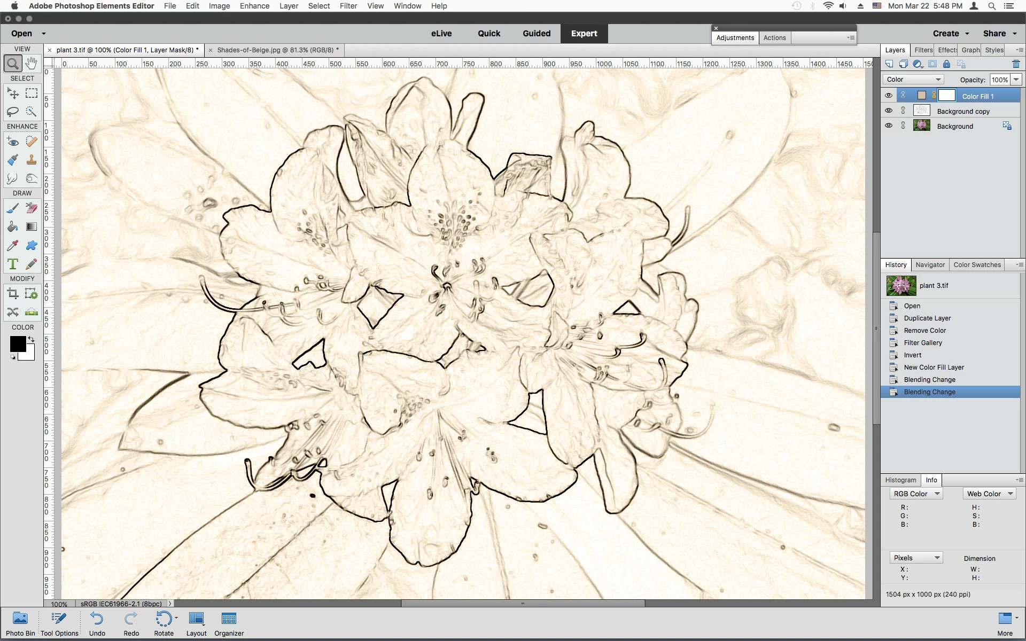Switch to the Navigator tab

[930, 264]
